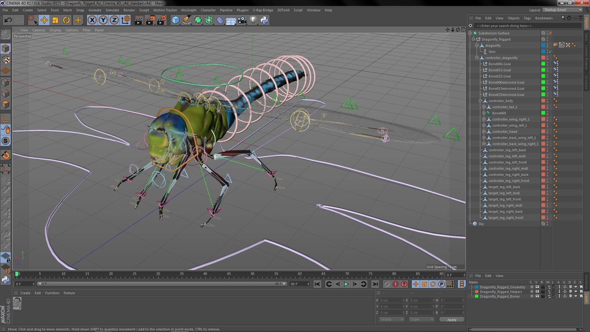Click Dragonfly_Rigged_Bones green color swatch
The width and height of the screenshot is (590, 332).
477,296
